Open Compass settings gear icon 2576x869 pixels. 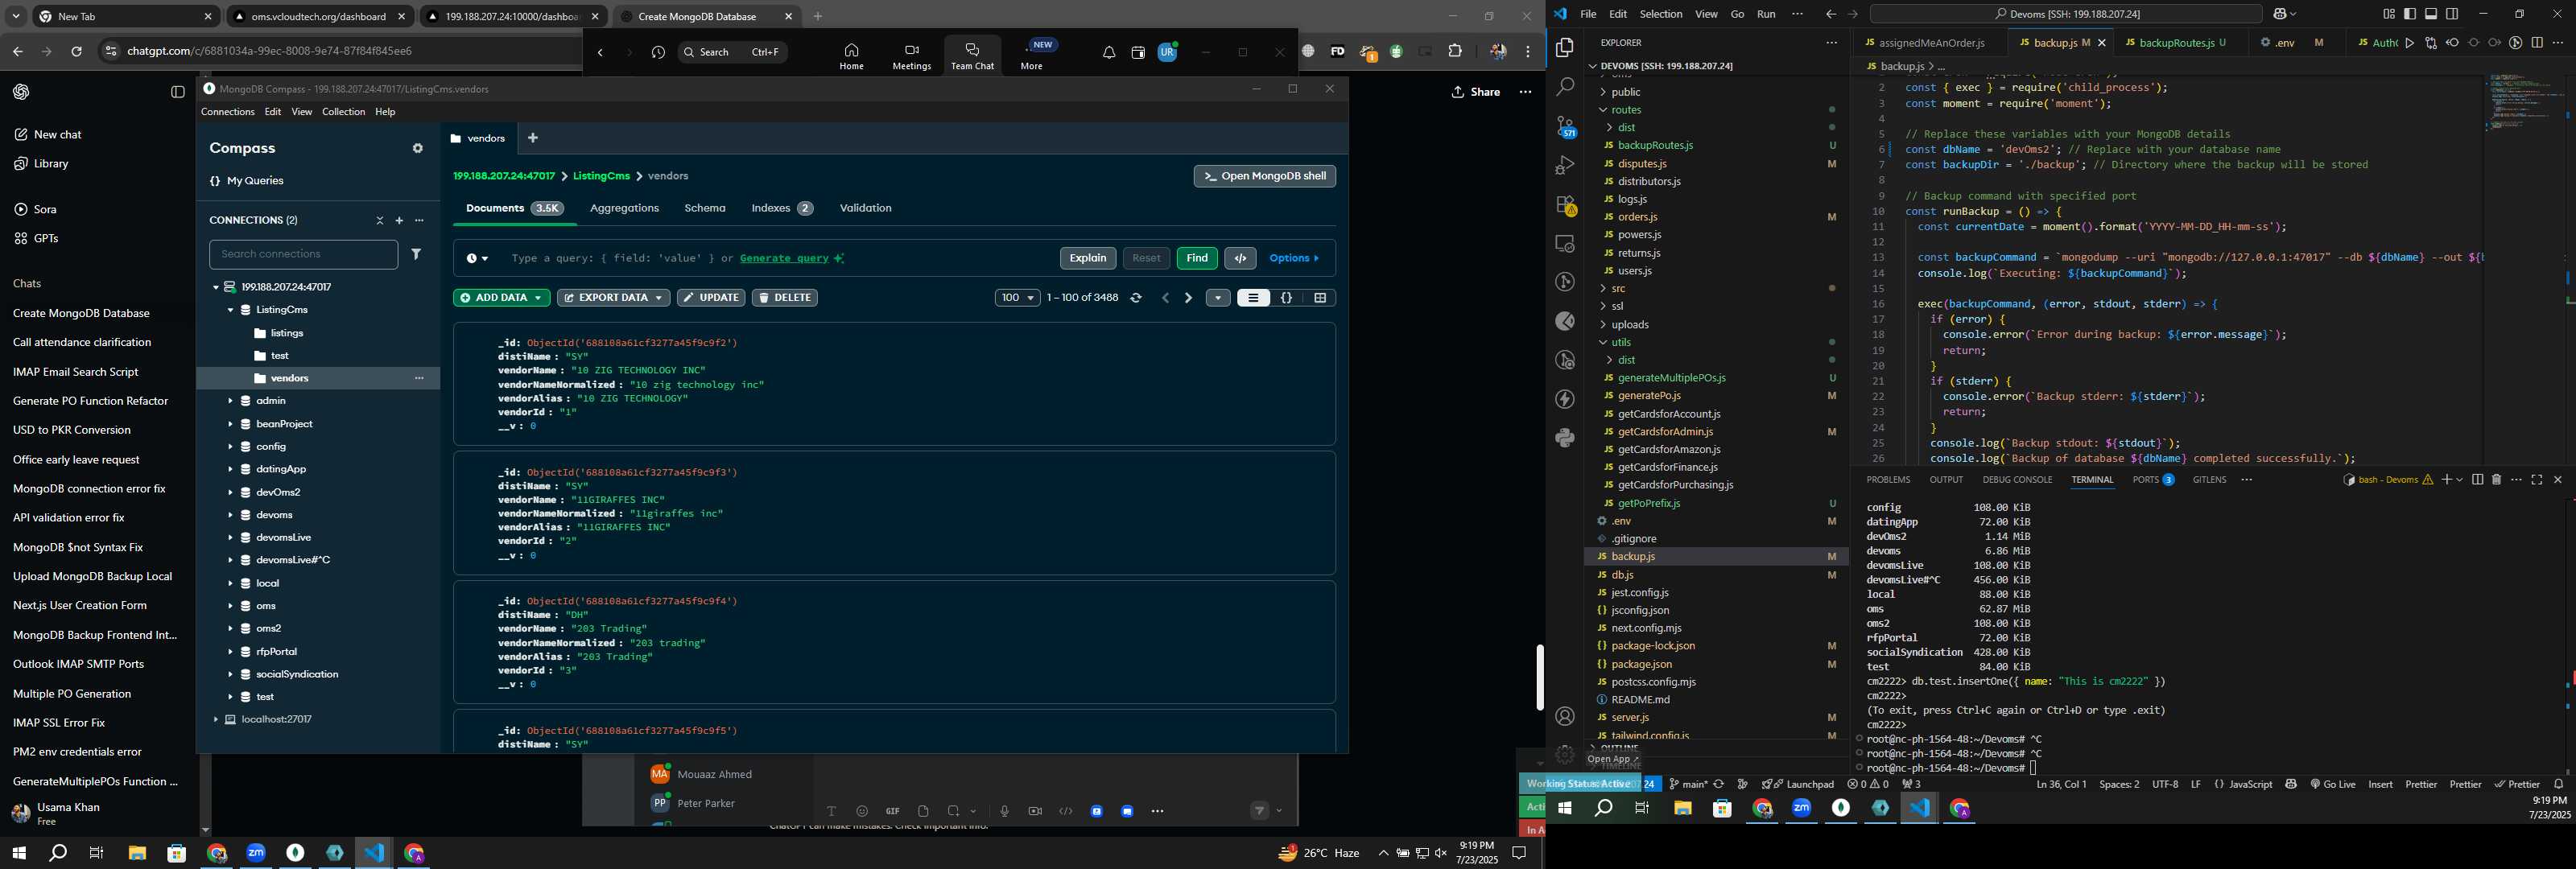pos(418,148)
